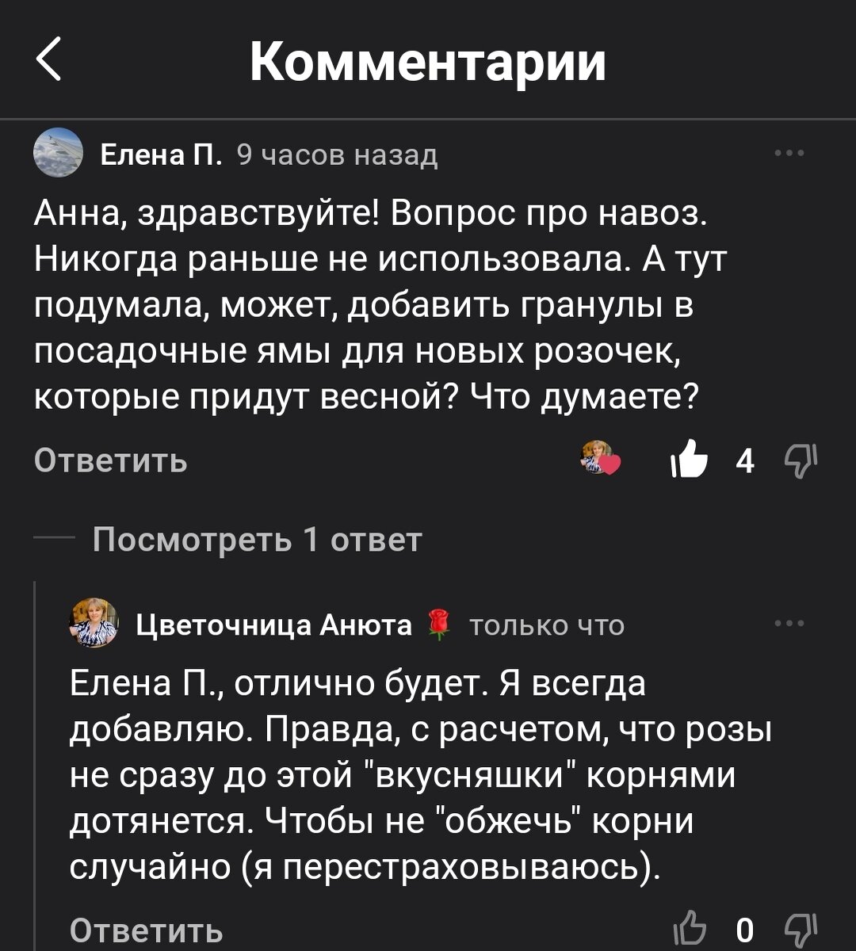Reply to Елена П.'s comment
The width and height of the screenshot is (856, 951).
pyautogui.click(x=111, y=460)
